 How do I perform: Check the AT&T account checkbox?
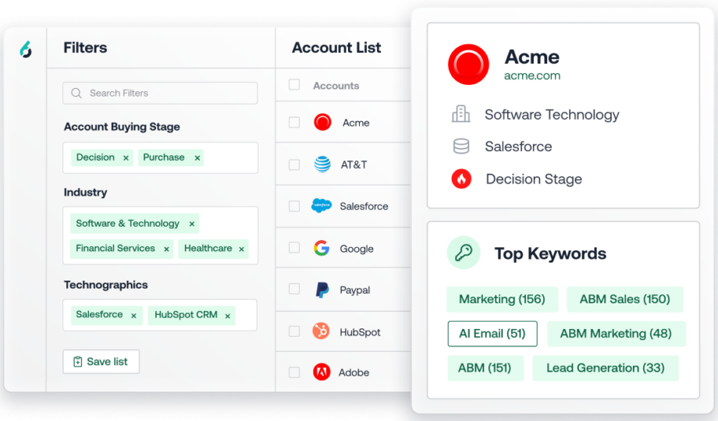(294, 165)
